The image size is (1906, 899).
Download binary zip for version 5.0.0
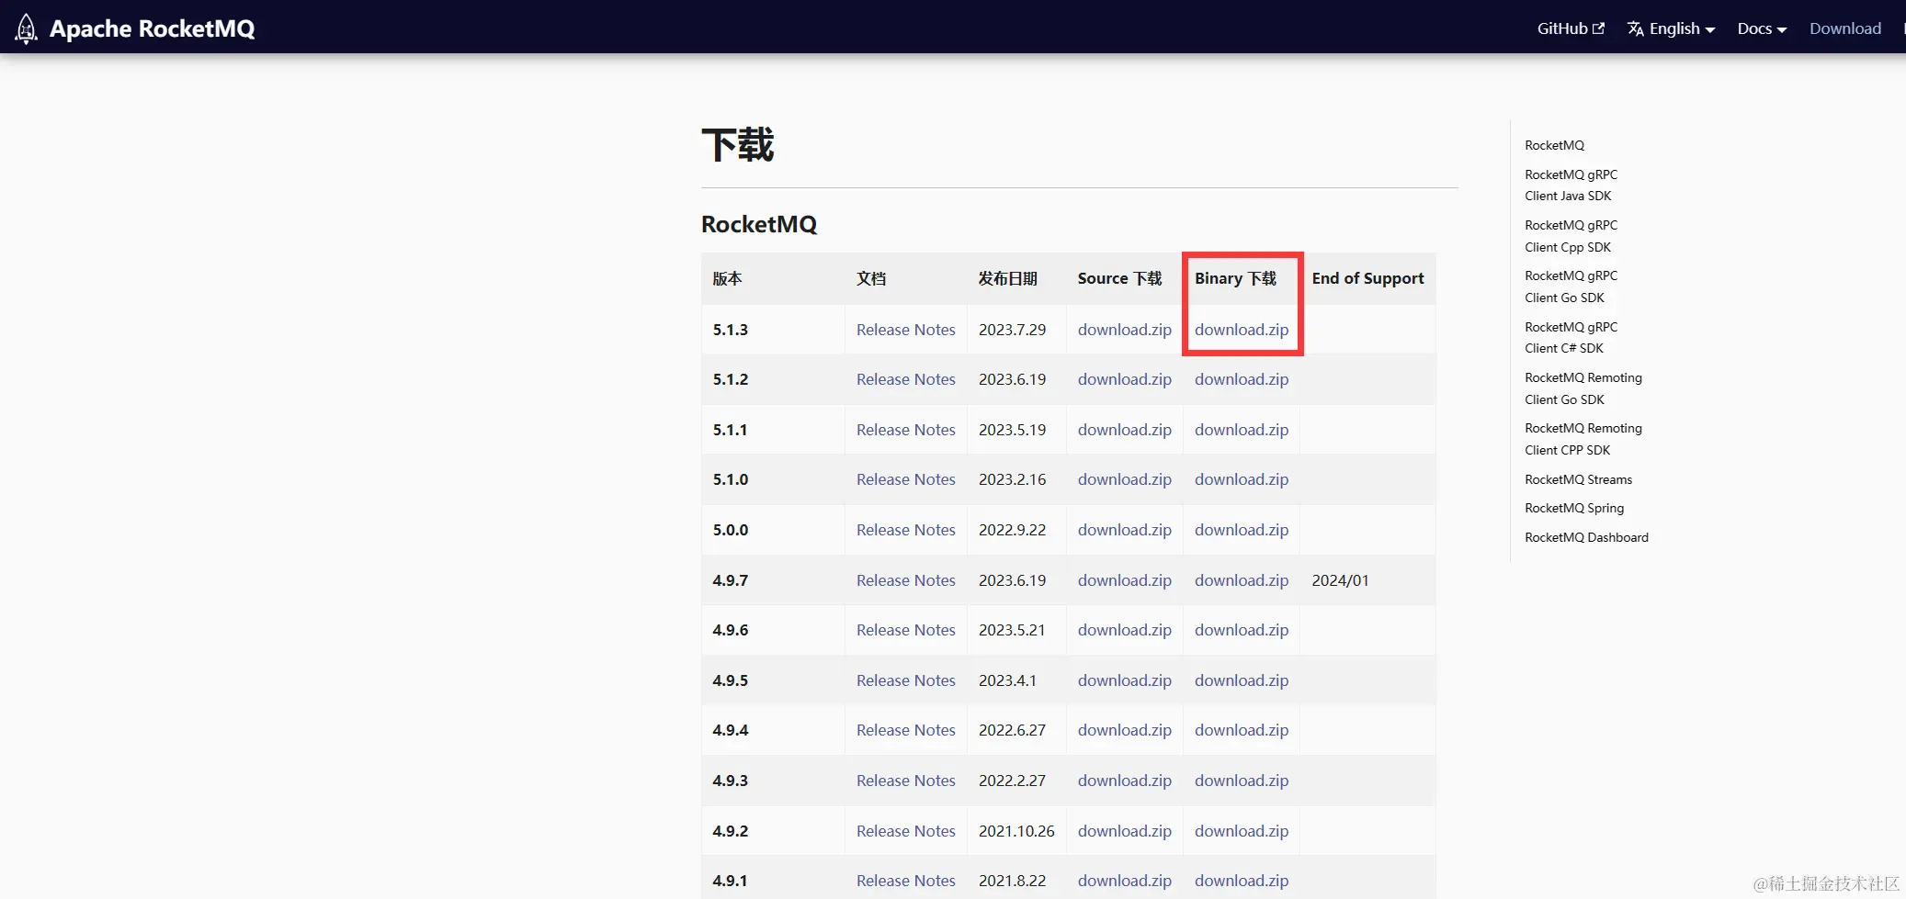1242,530
